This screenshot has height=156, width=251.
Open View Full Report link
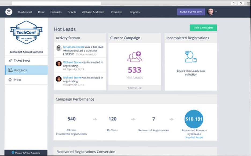[x=194, y=138]
